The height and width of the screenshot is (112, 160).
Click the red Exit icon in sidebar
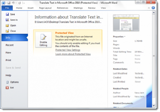pyautogui.click(x=7, y=88)
